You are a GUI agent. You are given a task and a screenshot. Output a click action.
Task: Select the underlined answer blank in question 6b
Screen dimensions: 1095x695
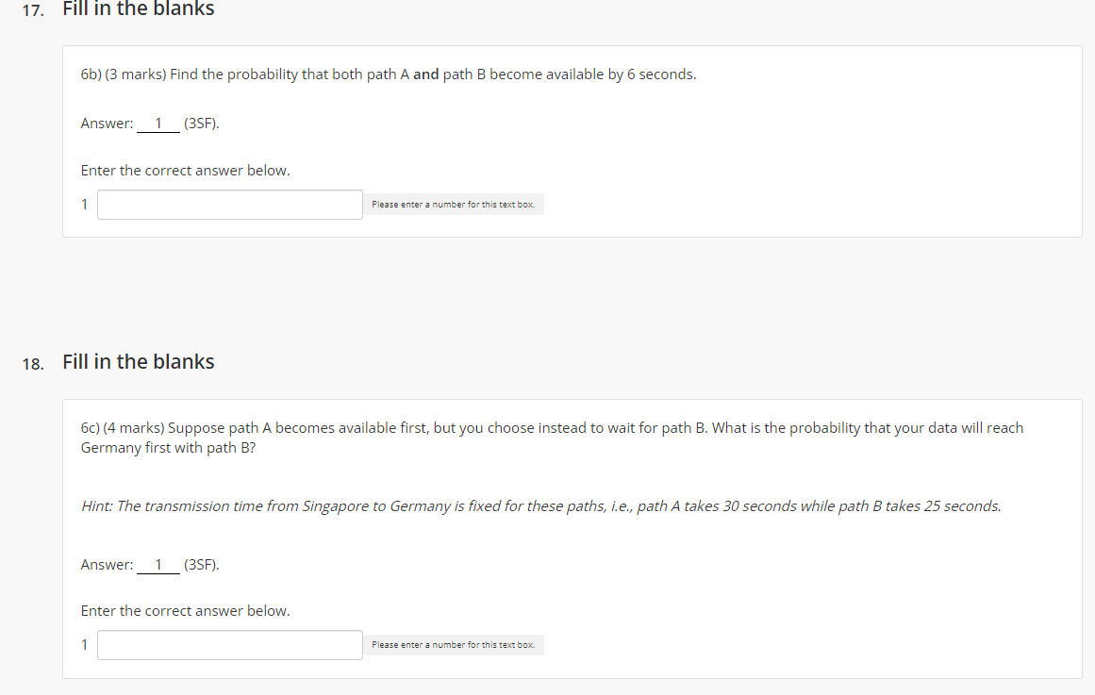pos(158,123)
